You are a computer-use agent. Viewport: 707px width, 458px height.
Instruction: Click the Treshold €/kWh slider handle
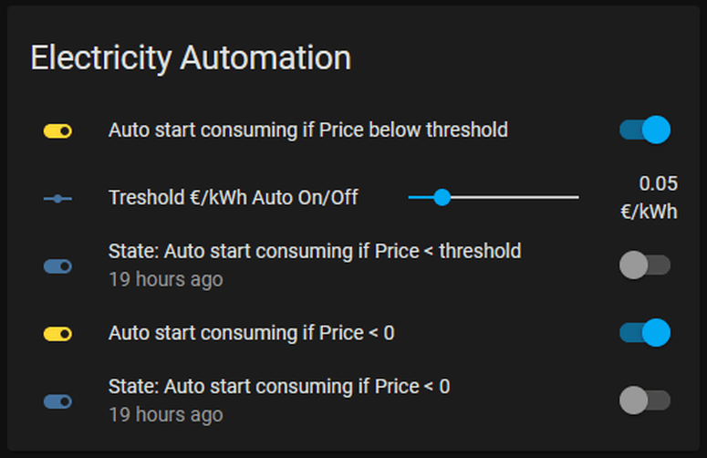click(442, 197)
